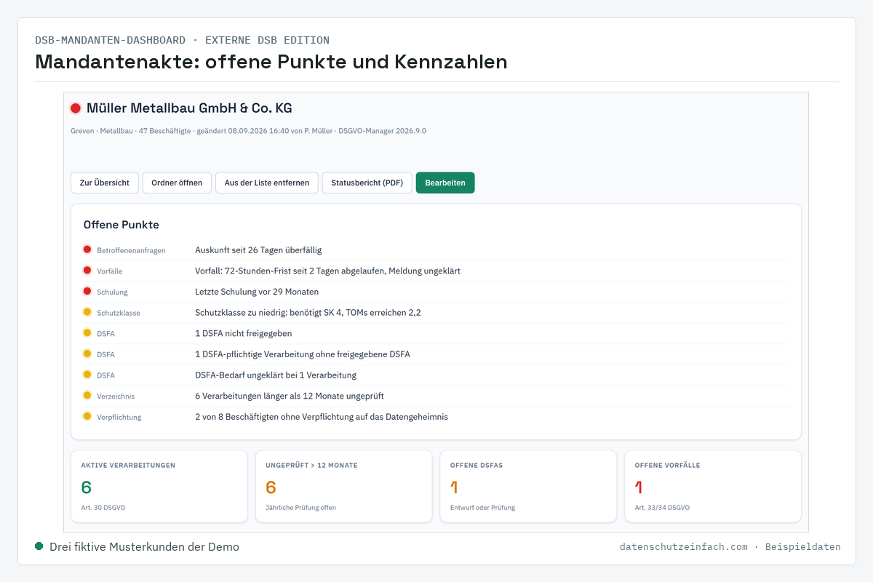This screenshot has width=873, height=582.
Task: Click the Zur Übersicht button
Action: (105, 183)
